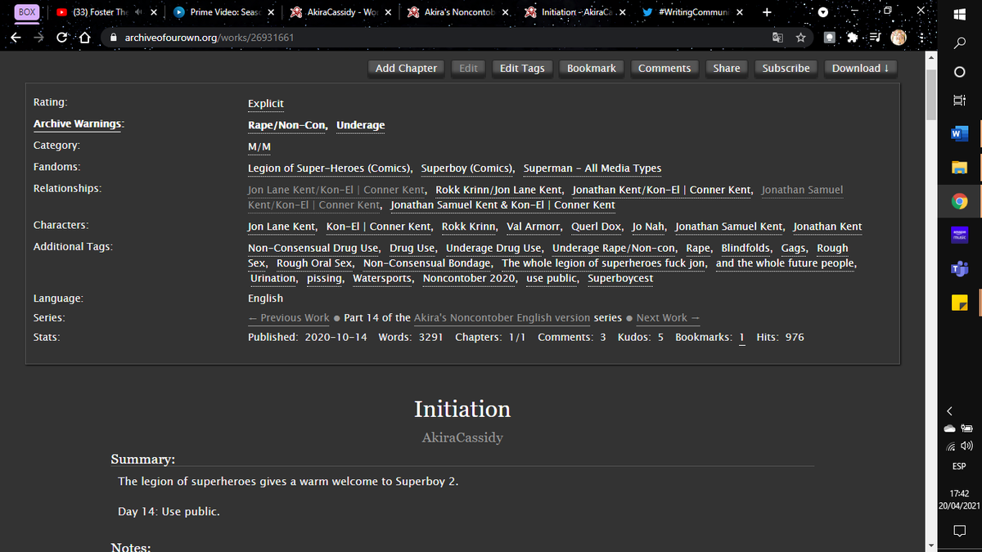The image size is (982, 552).
Task: Open File Explorer from the taskbar
Action: [x=961, y=168]
